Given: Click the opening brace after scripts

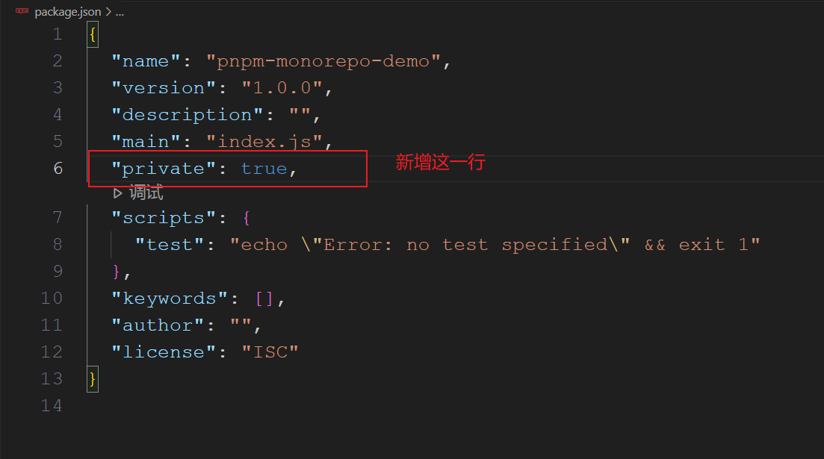Looking at the screenshot, I should (246, 216).
